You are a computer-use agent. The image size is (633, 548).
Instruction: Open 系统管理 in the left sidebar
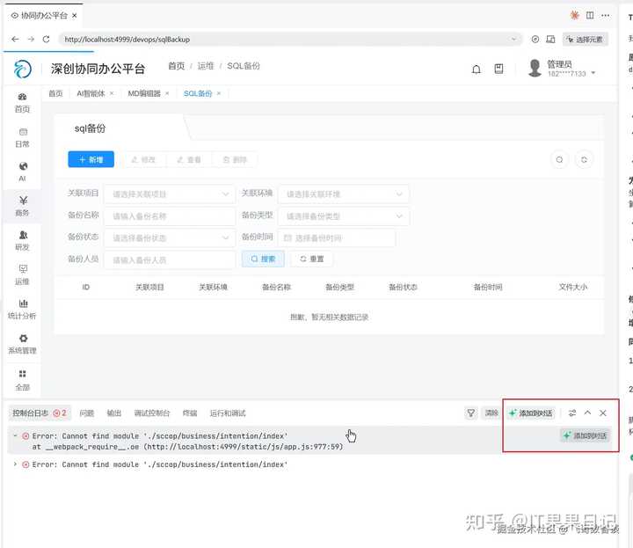22,344
